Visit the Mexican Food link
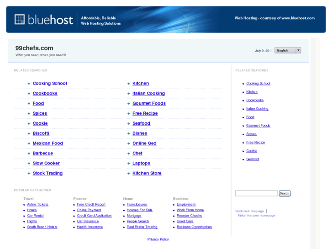Image resolution: width=332 pixels, height=249 pixels. coord(48,143)
